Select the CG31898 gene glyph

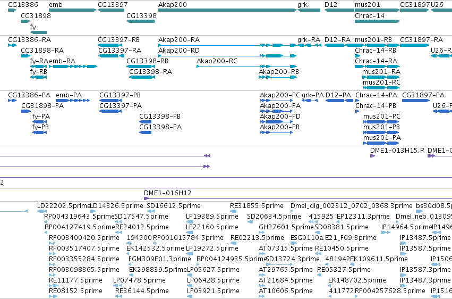coord(25,21)
